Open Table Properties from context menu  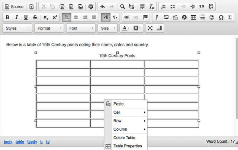click(126, 146)
